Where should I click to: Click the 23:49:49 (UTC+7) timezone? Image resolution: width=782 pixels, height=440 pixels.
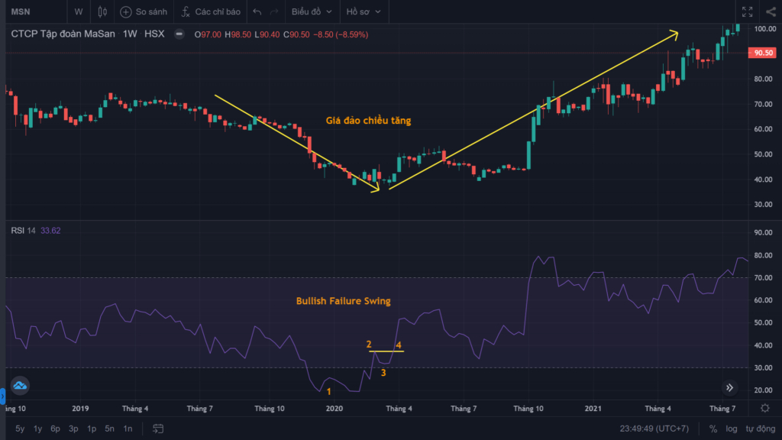[x=654, y=429]
